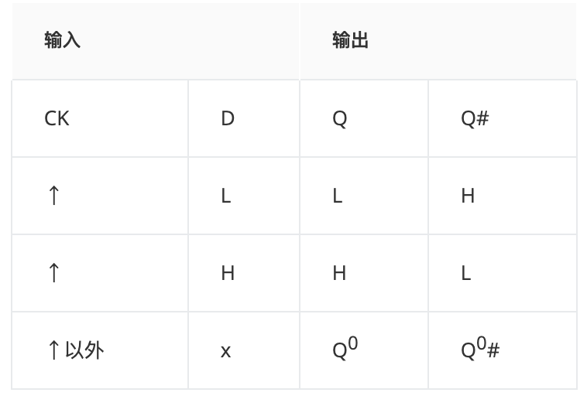Viewport: 587px width, 396px height.
Task: Select the CK column label cell
Action: 100,118
